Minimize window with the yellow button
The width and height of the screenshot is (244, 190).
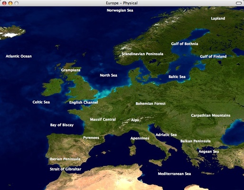point(10,3)
